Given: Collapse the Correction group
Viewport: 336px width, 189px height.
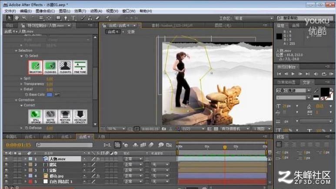Looking at the screenshot, I should (16, 100).
